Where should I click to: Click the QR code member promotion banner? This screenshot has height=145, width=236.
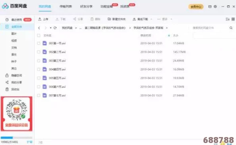[x=17, y=114]
